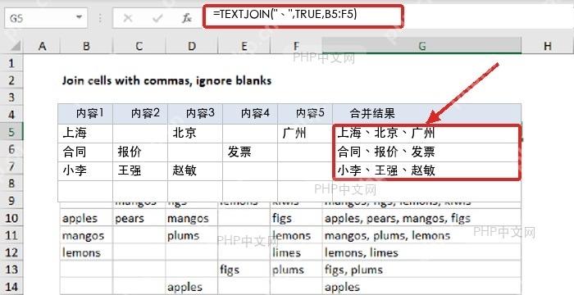Select the 'apples' cell in row 14 column D
574x295 pixels.
(192, 287)
